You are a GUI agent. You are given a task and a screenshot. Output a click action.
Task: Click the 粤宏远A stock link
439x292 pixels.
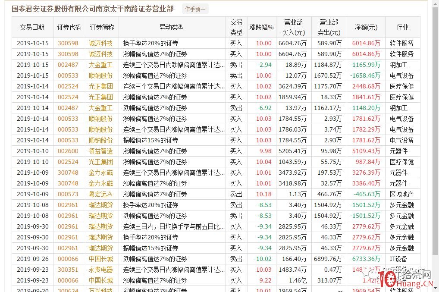pyautogui.click(x=100, y=194)
